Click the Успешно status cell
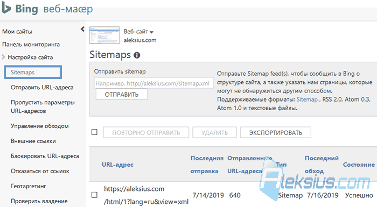This screenshot has height=207, width=377. coord(359,195)
